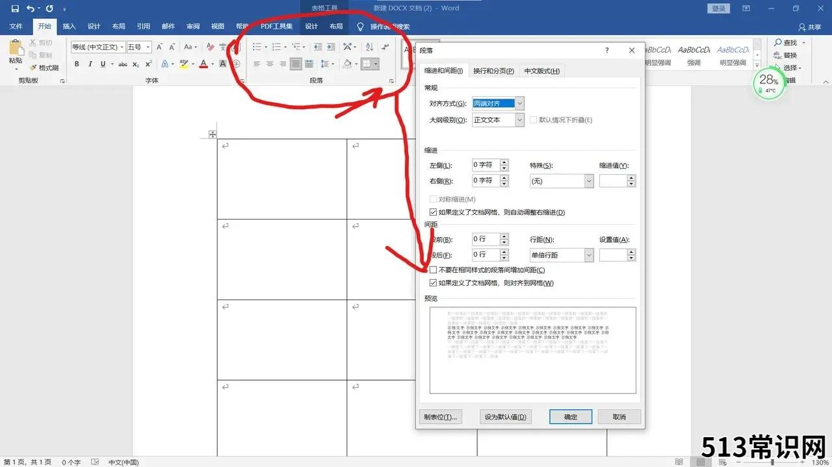The height and width of the screenshot is (467, 832).
Task: Click the 设为默认值 button
Action: [x=505, y=417]
